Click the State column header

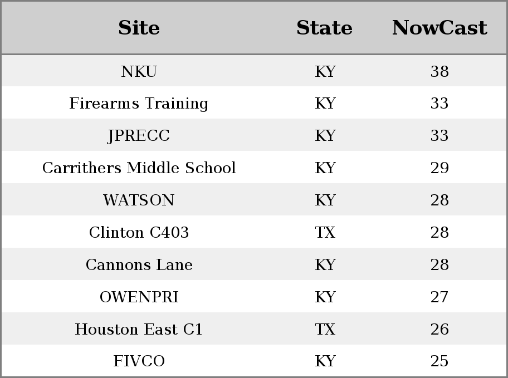[x=324, y=28]
